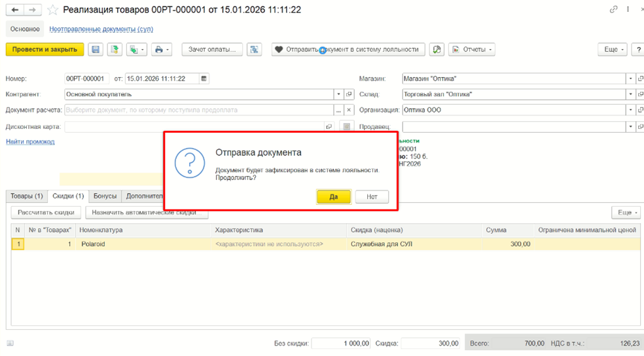The image size is (644, 356).
Task: Confirm sending with the Да button
Action: [334, 197]
